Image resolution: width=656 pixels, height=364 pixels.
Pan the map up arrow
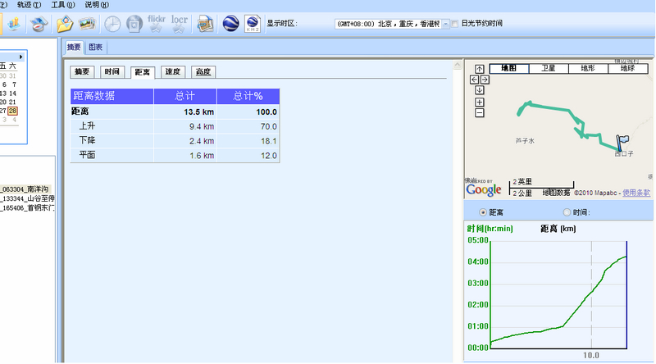(x=480, y=69)
